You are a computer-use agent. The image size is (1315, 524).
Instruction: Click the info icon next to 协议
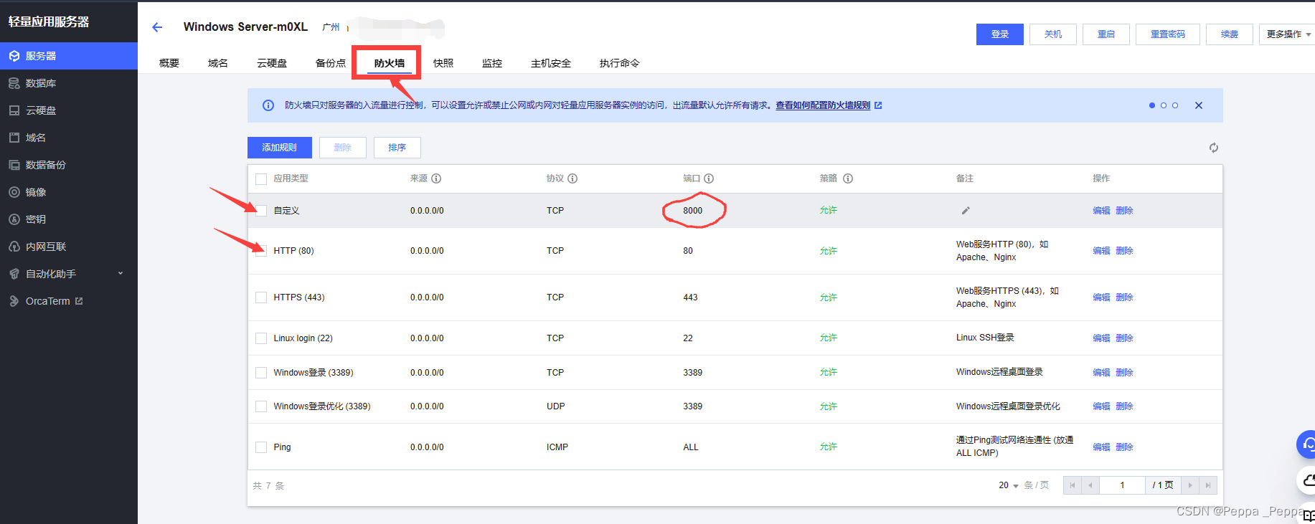coord(572,178)
